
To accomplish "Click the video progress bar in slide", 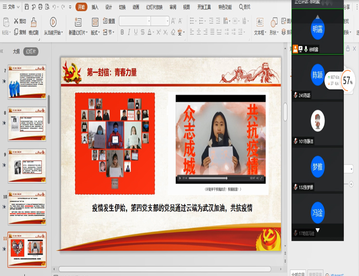I will pos(218,178).
